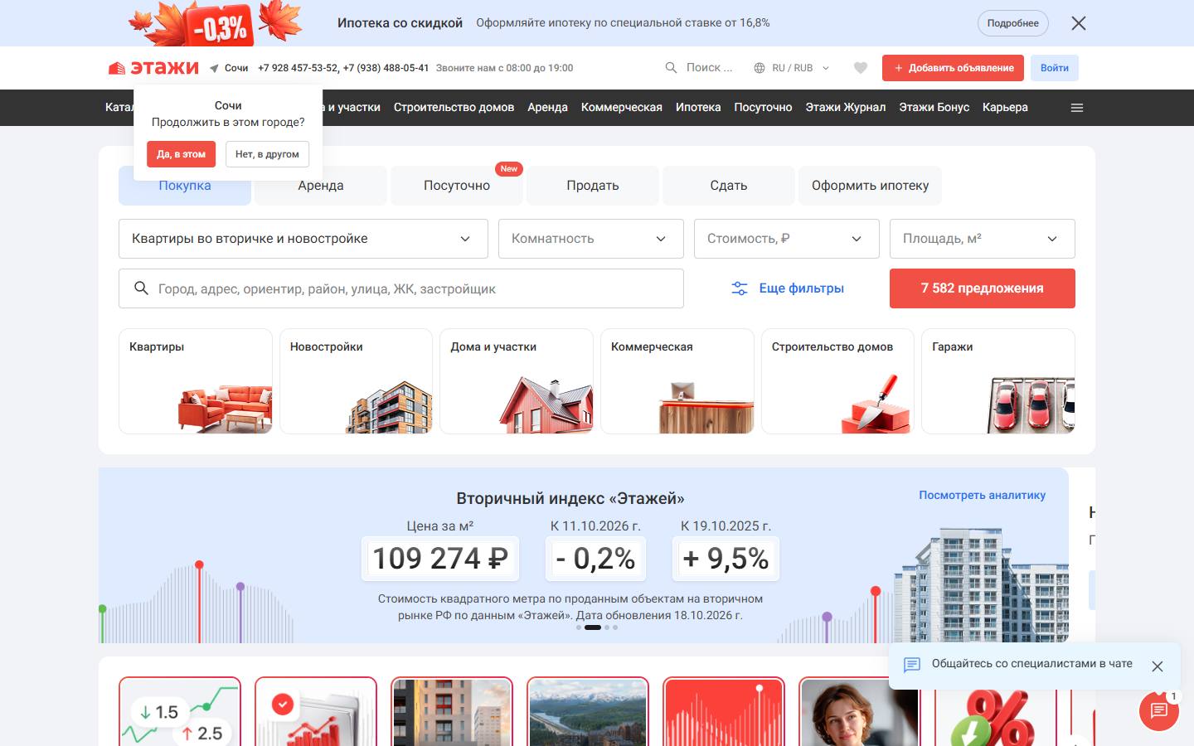Open the Дома и участки category card
1194x746 pixels.
[x=517, y=381]
